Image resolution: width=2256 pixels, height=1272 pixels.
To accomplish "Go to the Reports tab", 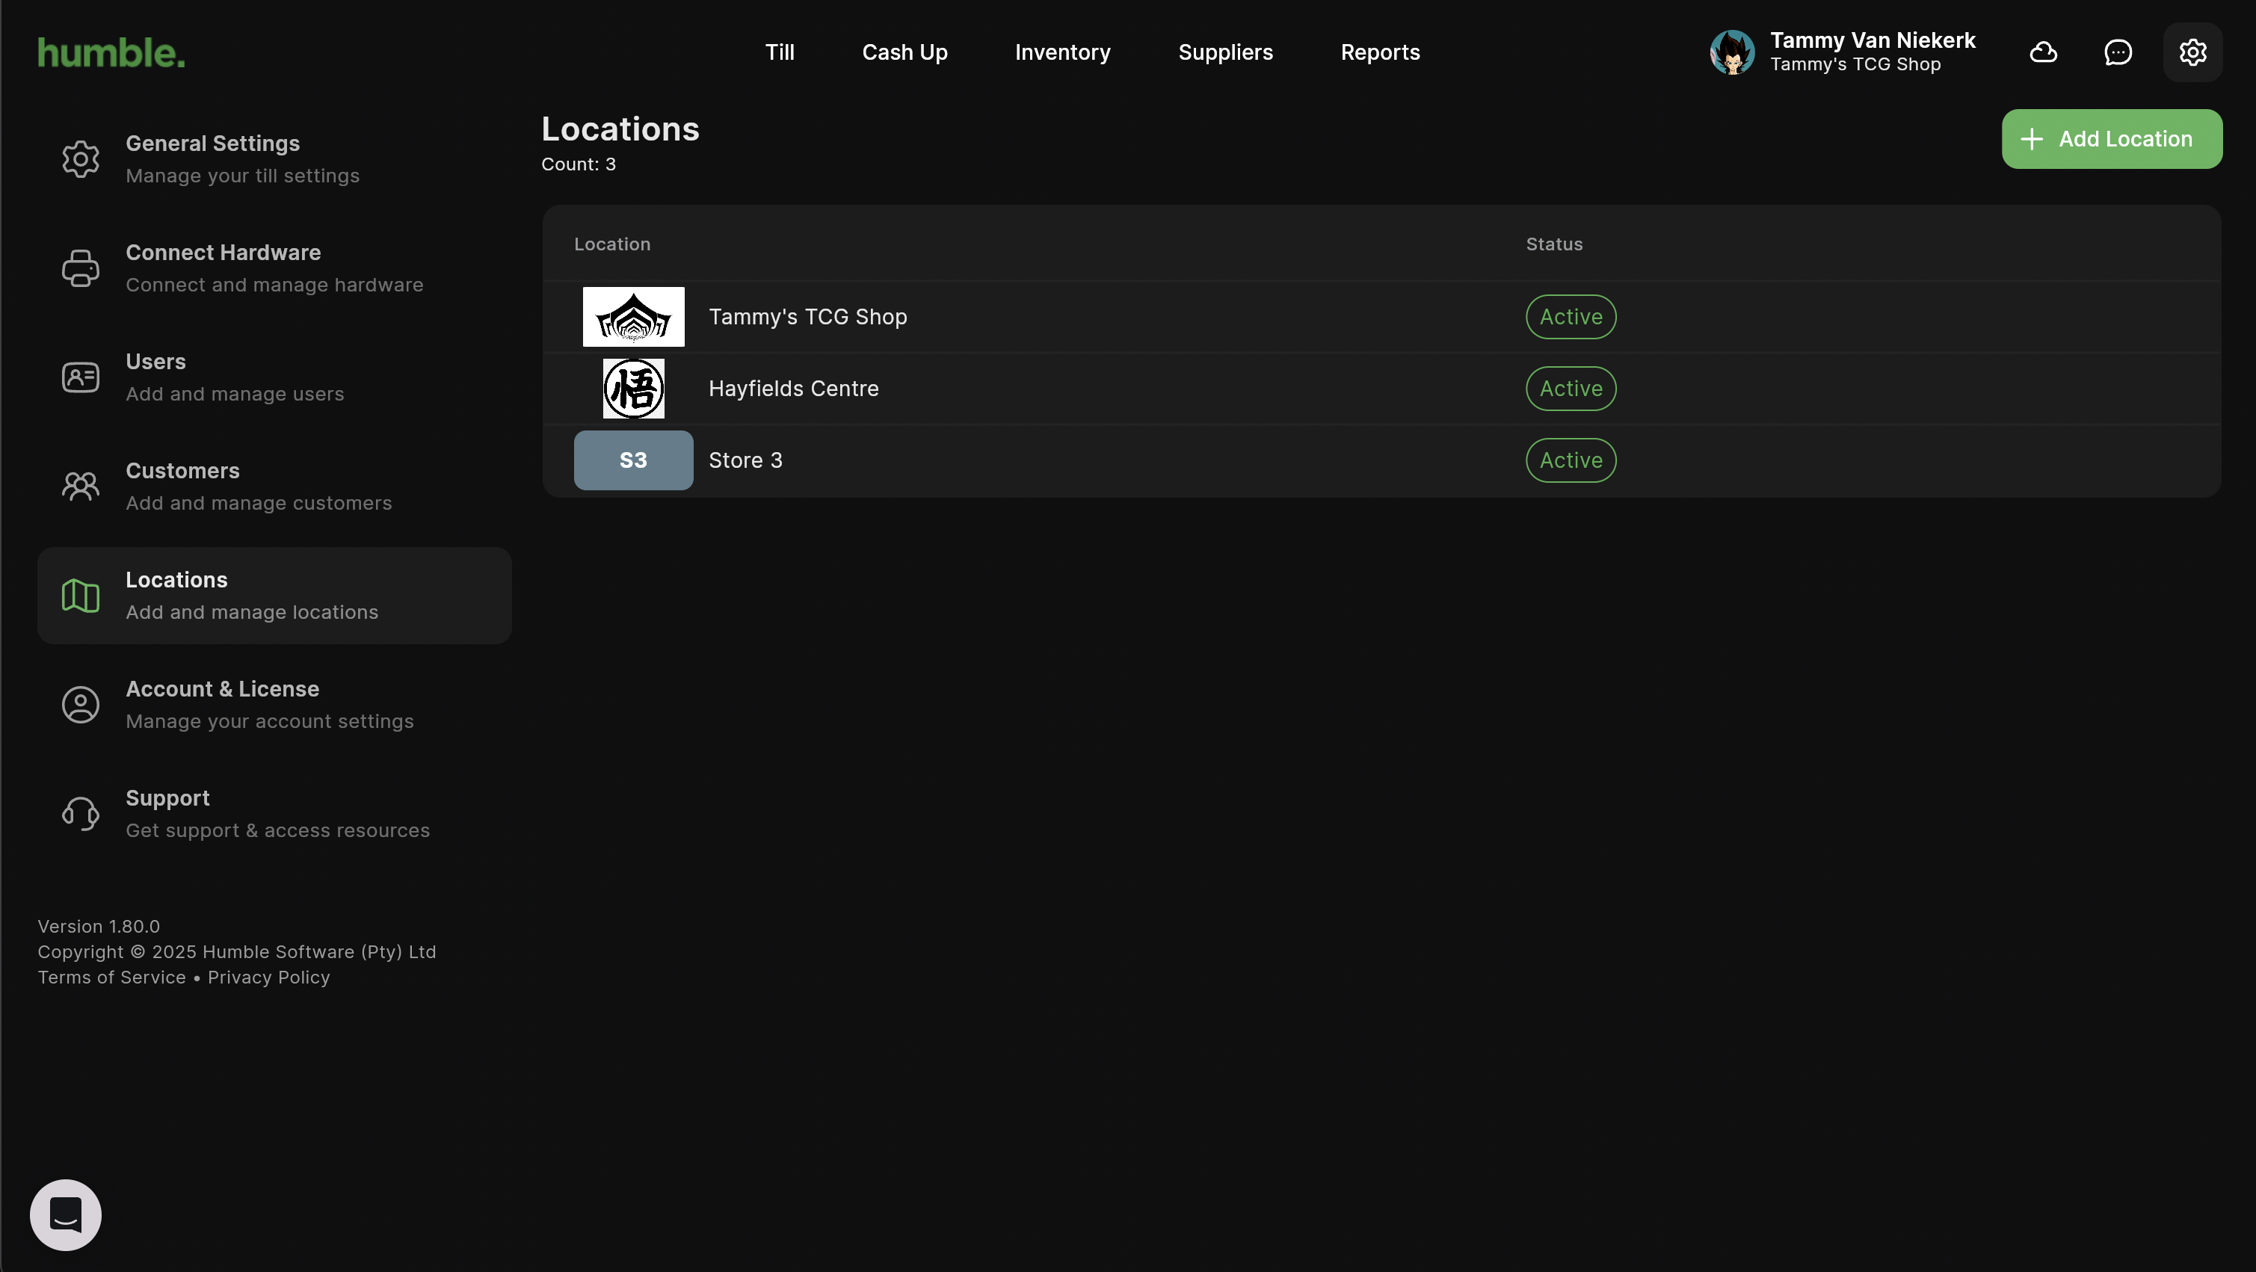I will pyautogui.click(x=1380, y=52).
